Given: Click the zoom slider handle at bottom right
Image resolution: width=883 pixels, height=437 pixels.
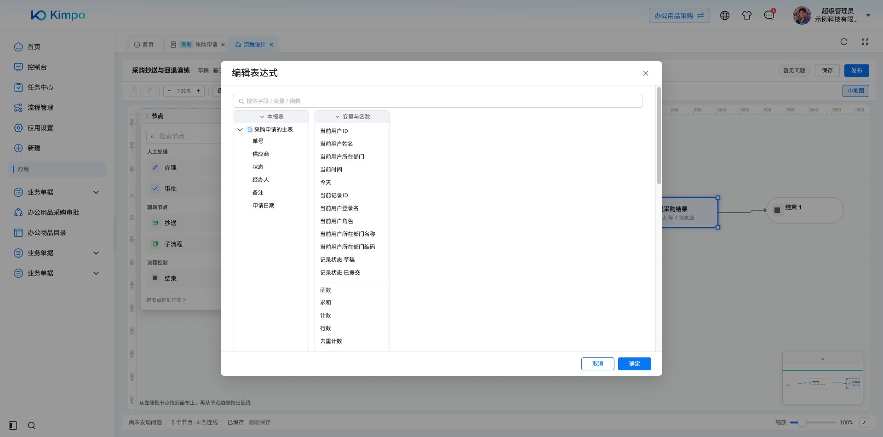Looking at the screenshot, I should click(803, 422).
